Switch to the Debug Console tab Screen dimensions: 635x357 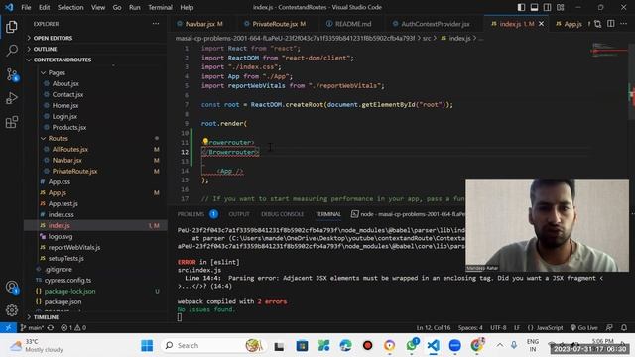[282, 214]
